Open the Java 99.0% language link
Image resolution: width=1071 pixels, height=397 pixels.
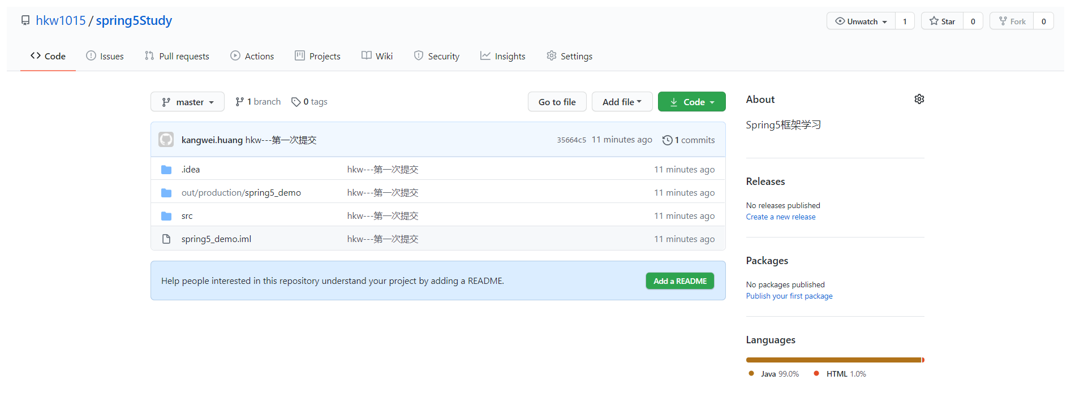(774, 374)
